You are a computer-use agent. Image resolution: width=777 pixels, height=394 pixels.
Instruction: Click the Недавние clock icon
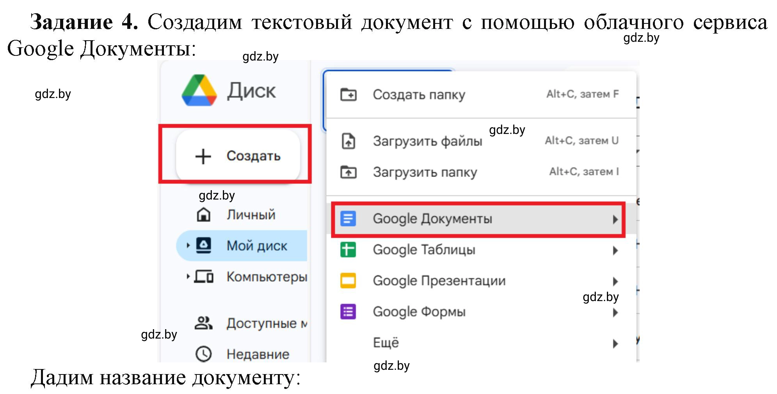(x=203, y=354)
